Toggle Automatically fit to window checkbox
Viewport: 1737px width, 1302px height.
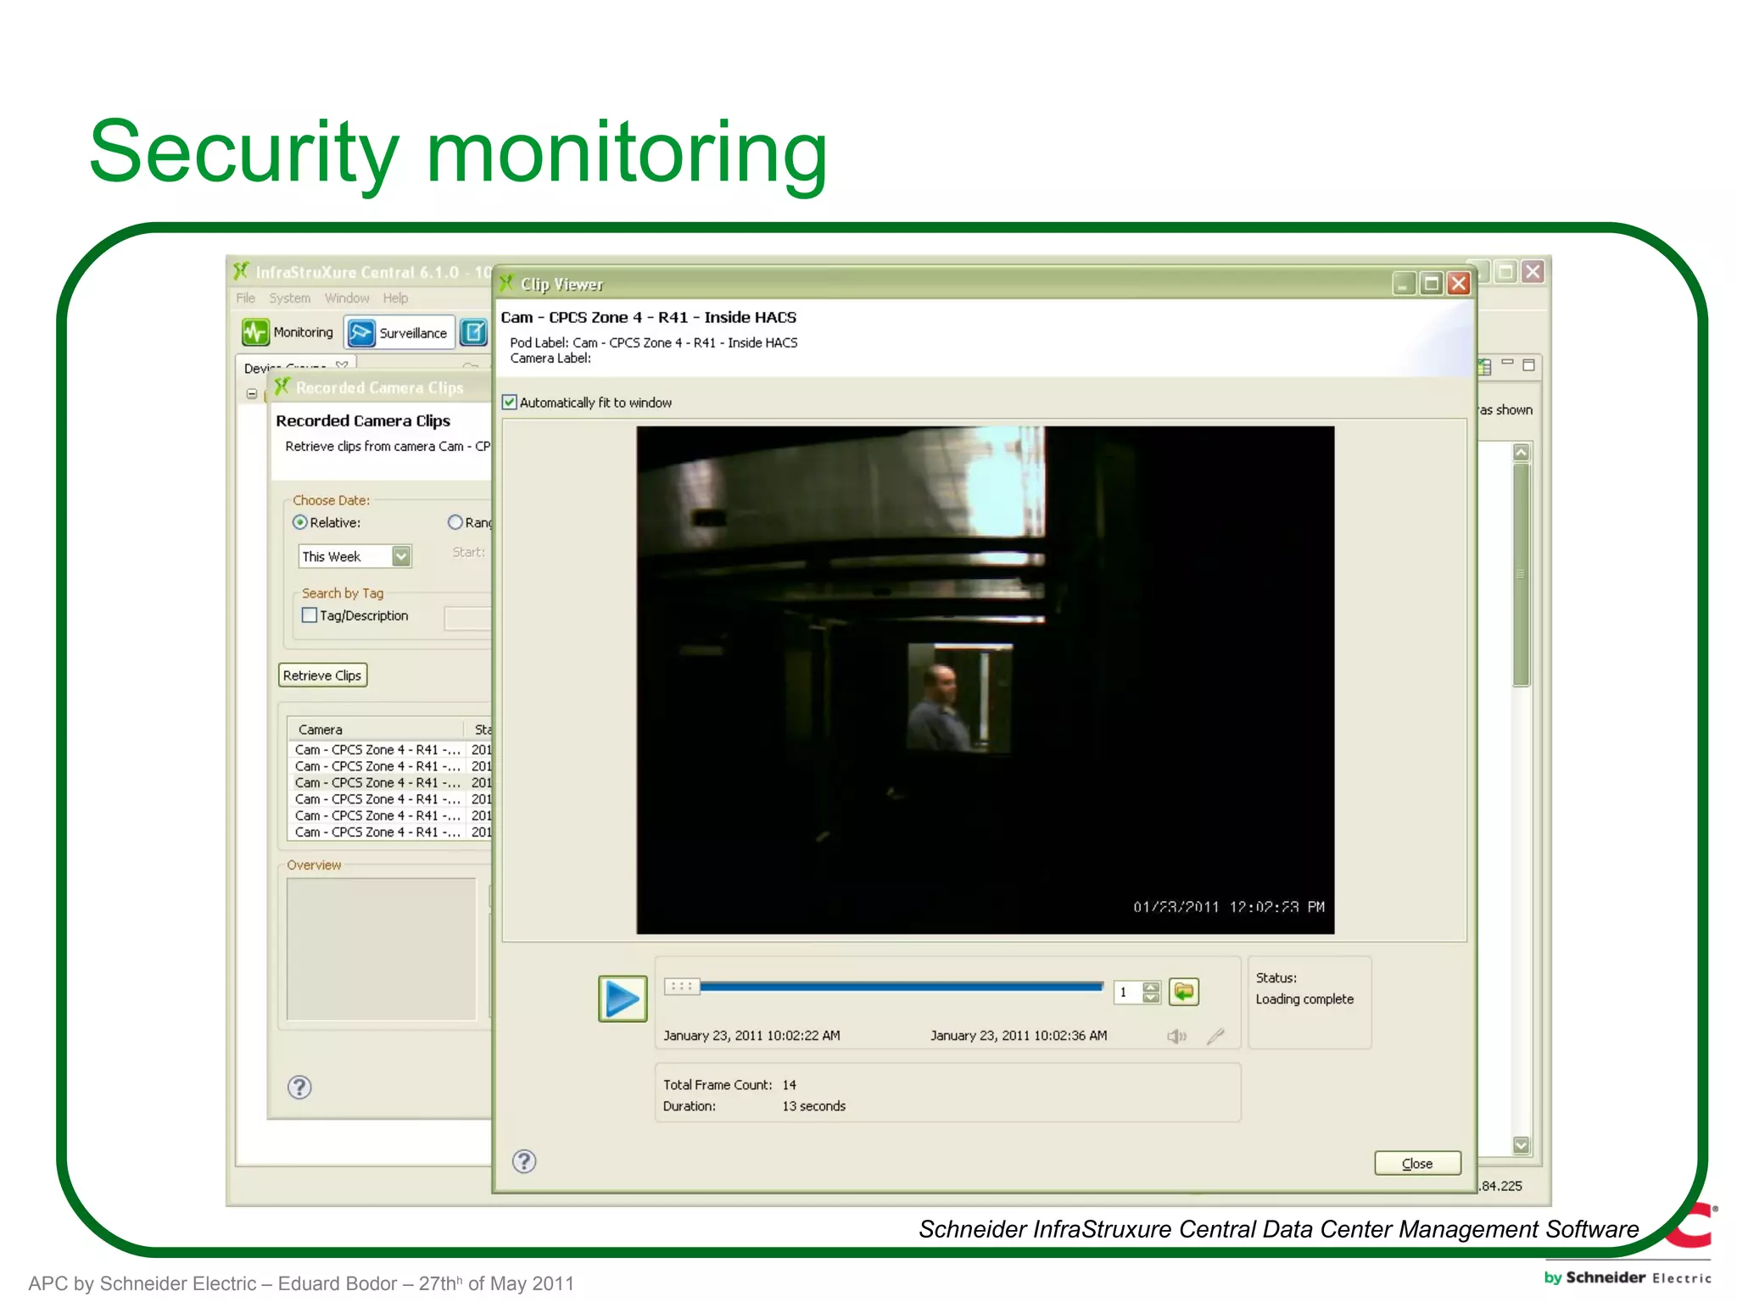[510, 403]
